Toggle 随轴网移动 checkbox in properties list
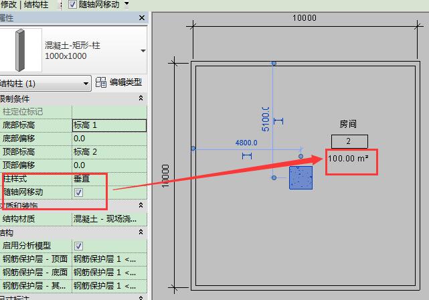The image size is (429, 300). tap(78, 192)
